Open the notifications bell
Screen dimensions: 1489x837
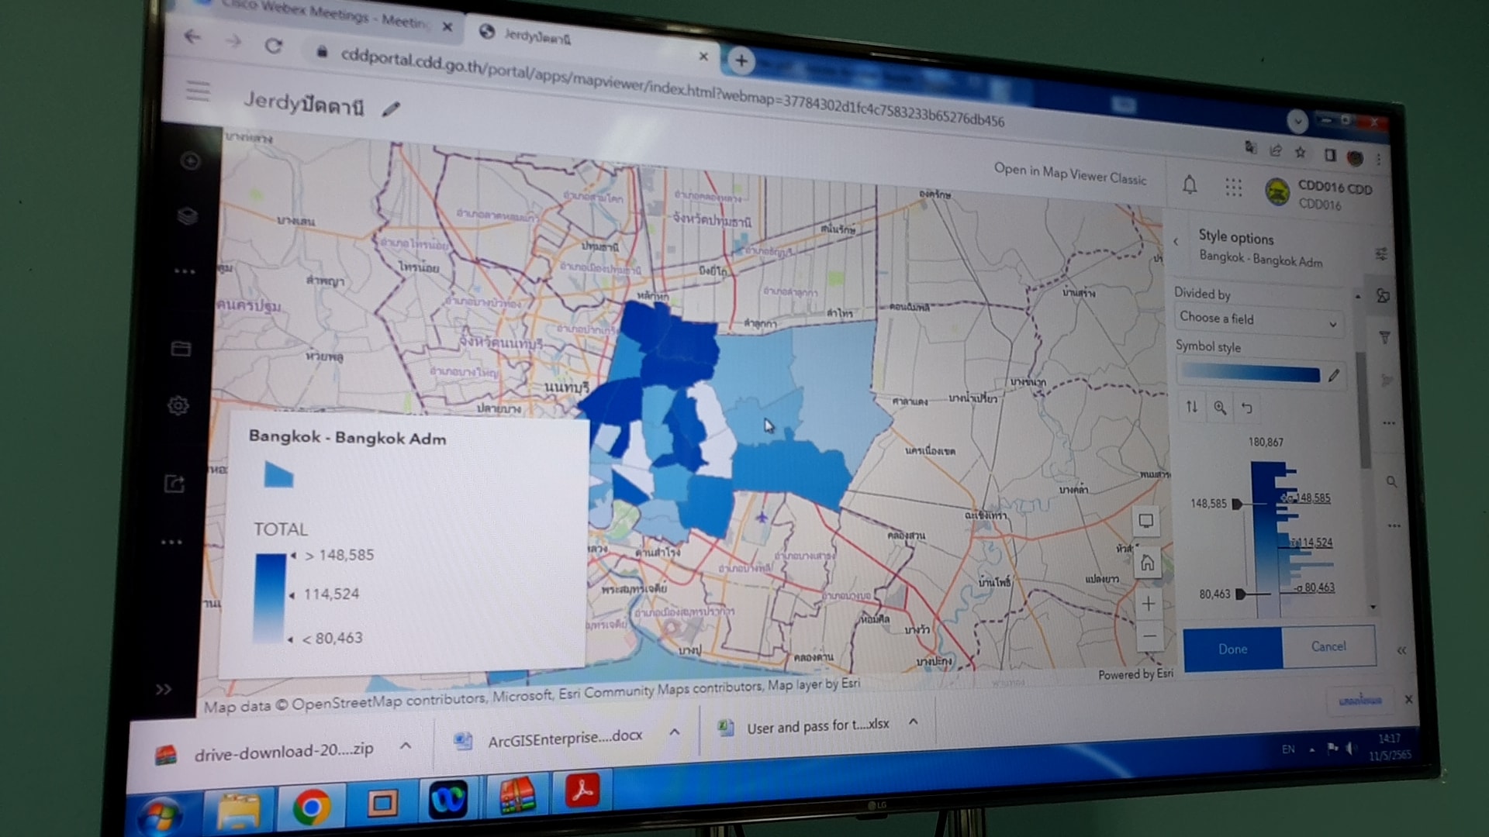point(1190,184)
